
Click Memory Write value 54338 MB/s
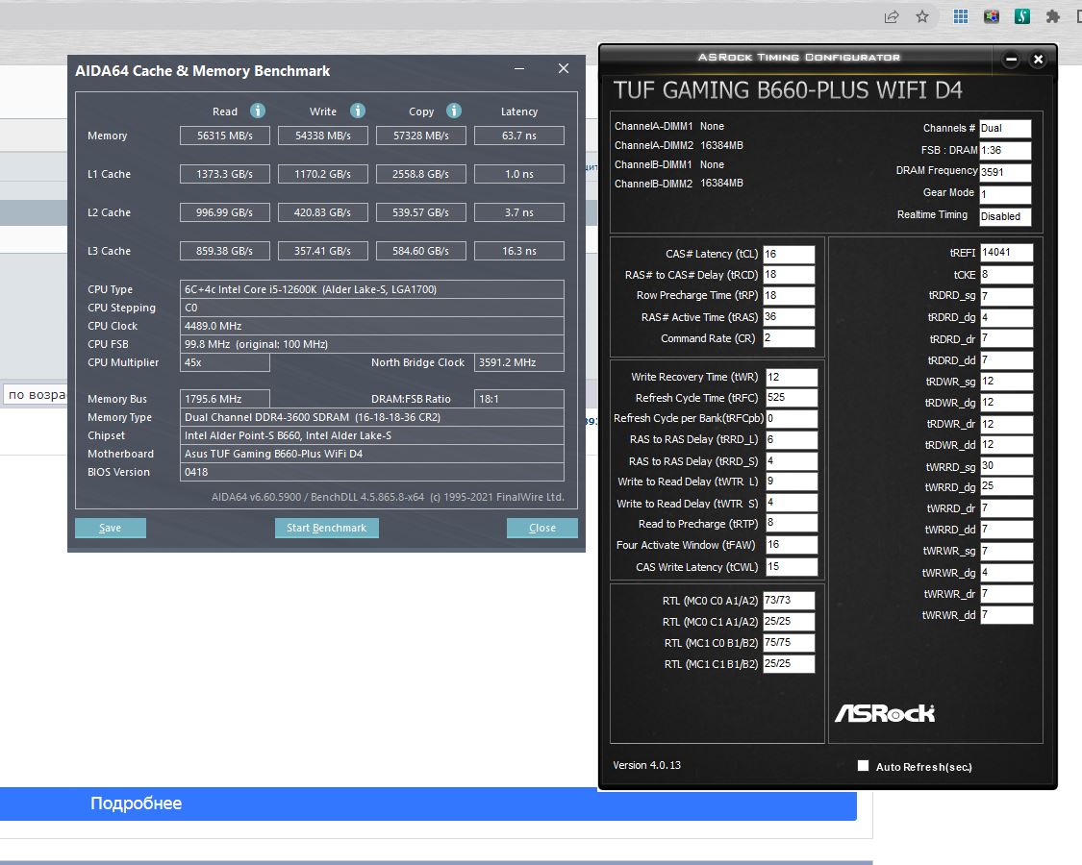[323, 136]
